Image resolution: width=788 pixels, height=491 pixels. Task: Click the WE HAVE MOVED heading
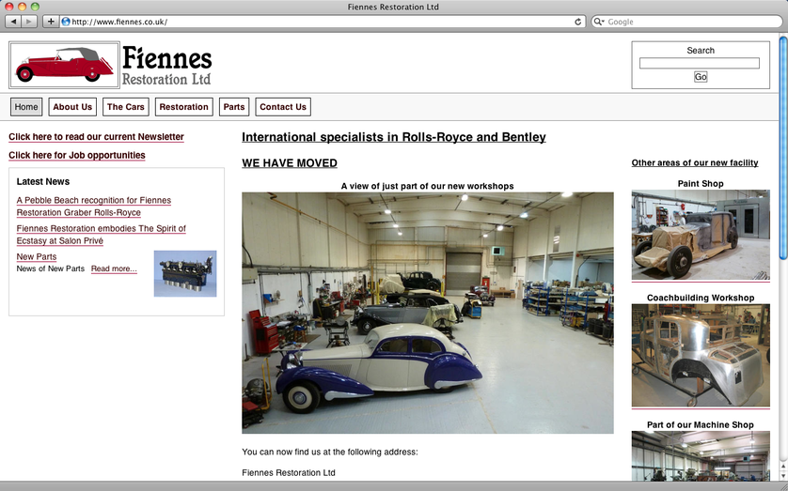290,163
